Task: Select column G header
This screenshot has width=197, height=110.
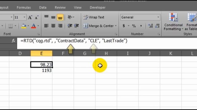Action: [85, 53]
